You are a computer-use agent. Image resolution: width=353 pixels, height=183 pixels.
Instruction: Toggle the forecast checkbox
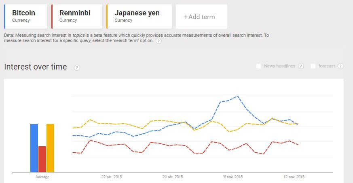[x=313, y=66]
